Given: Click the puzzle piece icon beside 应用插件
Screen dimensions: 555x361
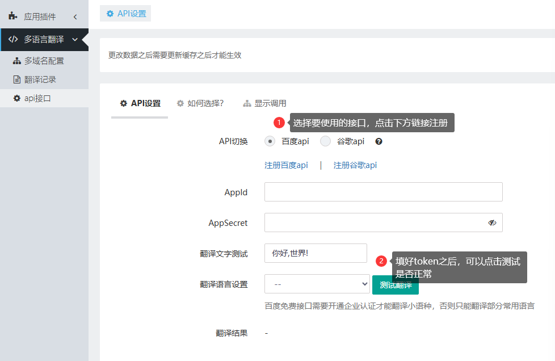Looking at the screenshot, I should point(13,16).
